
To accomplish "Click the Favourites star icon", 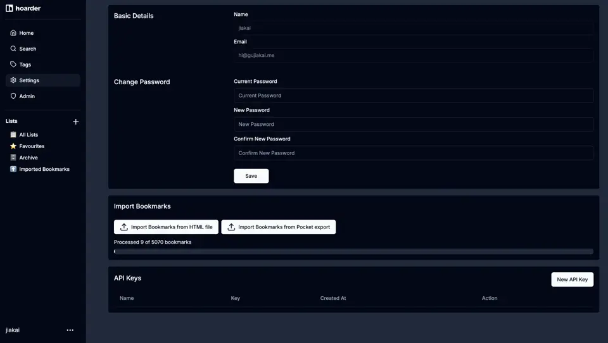I will (x=13, y=146).
